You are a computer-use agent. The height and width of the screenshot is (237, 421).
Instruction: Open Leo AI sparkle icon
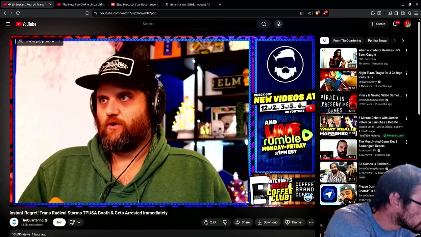click(409, 13)
